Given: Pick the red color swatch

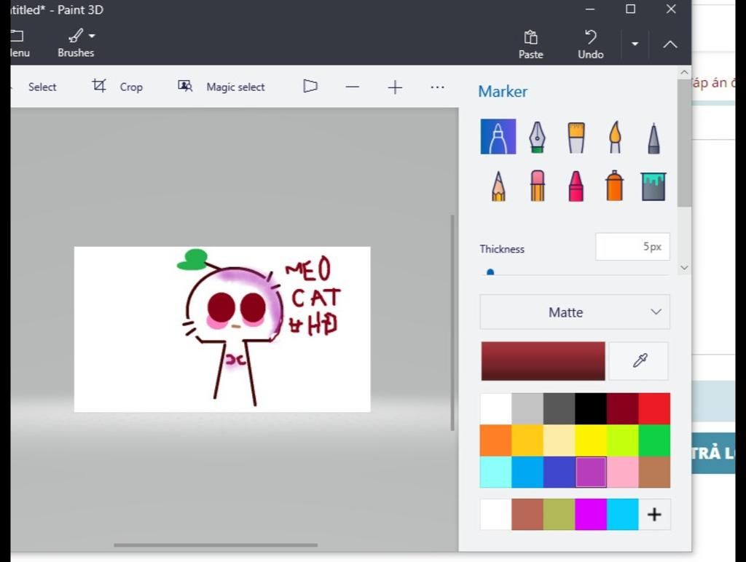Looking at the screenshot, I should 654,409.
